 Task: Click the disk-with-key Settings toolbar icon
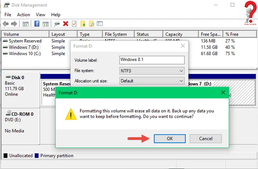57,24
